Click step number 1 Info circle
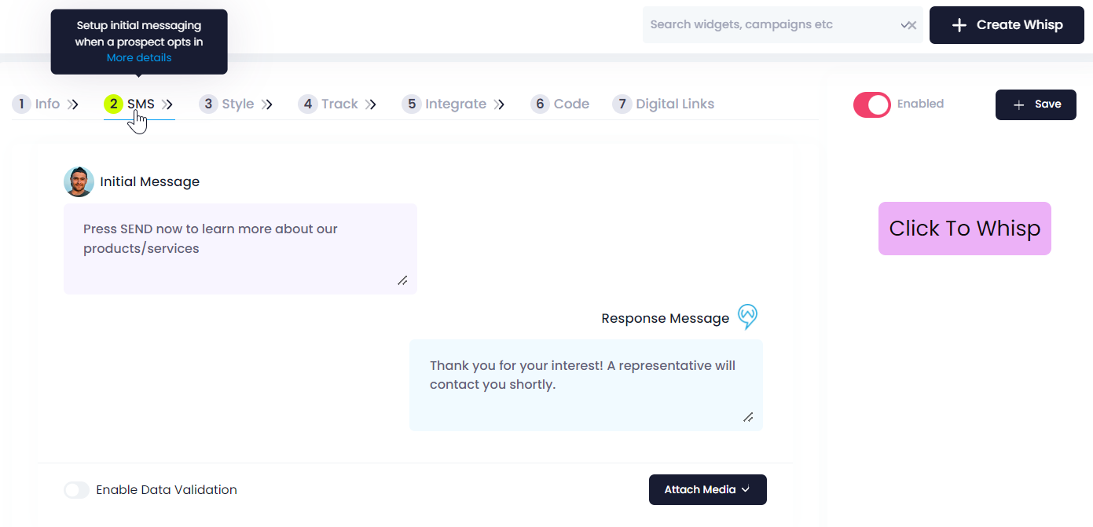The height and width of the screenshot is (527, 1093). click(x=21, y=104)
